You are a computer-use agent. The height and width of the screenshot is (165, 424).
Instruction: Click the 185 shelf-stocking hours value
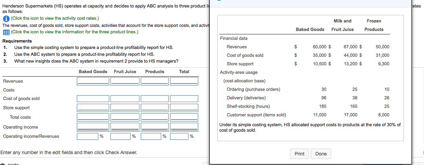[x=323, y=106]
